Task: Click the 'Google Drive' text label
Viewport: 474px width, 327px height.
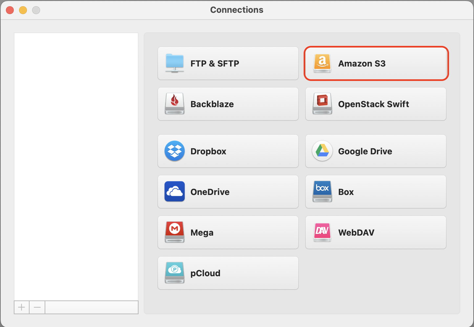Action: pyautogui.click(x=365, y=151)
